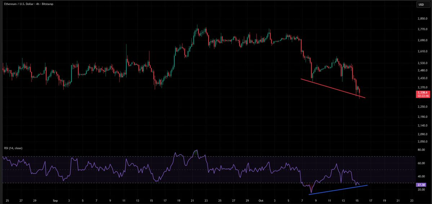Click the 2,250.0 price axis label
Screen dimensions: 432x204
422,107
